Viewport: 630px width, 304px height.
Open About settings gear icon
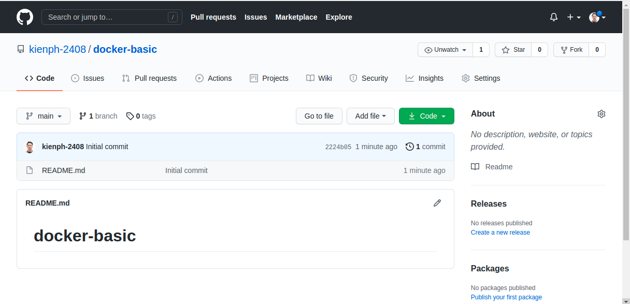click(601, 114)
